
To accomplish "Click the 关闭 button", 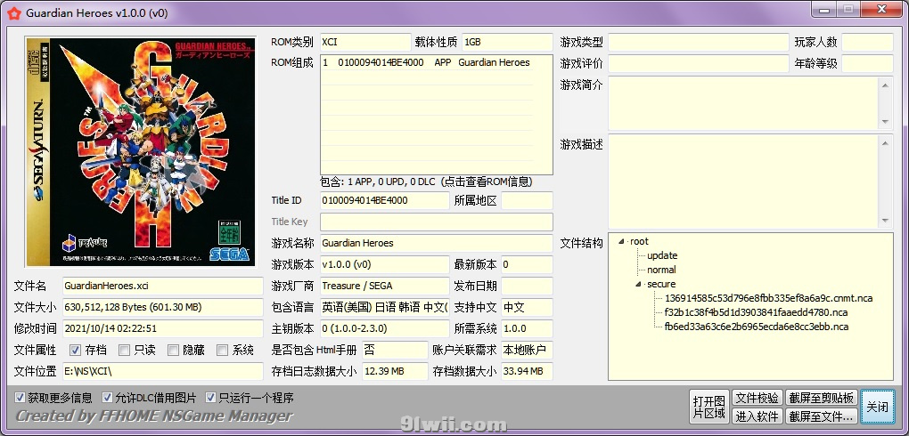I will tap(877, 407).
